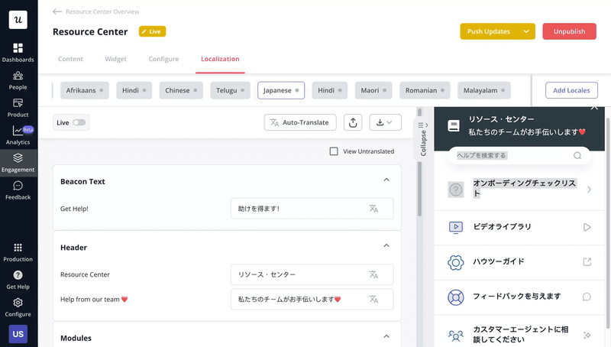Viewport: 611px width, 347px height.
Task: Open the Product section
Action: point(18,108)
